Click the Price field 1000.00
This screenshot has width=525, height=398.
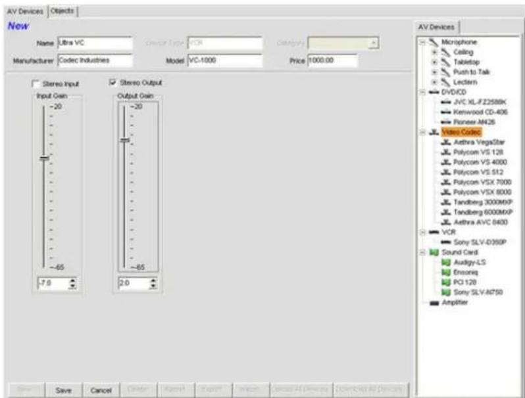332,60
